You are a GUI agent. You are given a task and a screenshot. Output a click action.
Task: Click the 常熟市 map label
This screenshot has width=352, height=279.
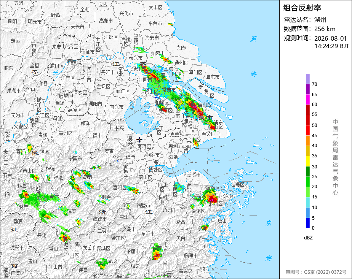169,90
